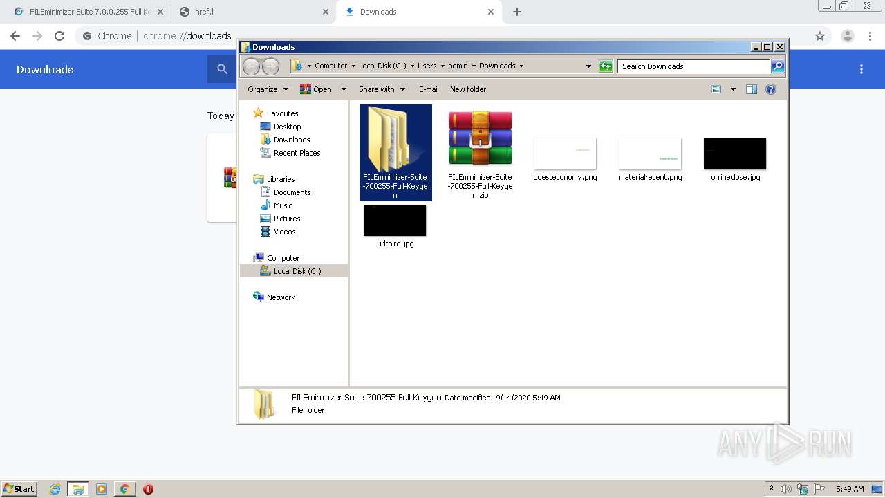Expand the view options dropdown arrow
Viewport: 885px width, 498px height.
point(733,89)
